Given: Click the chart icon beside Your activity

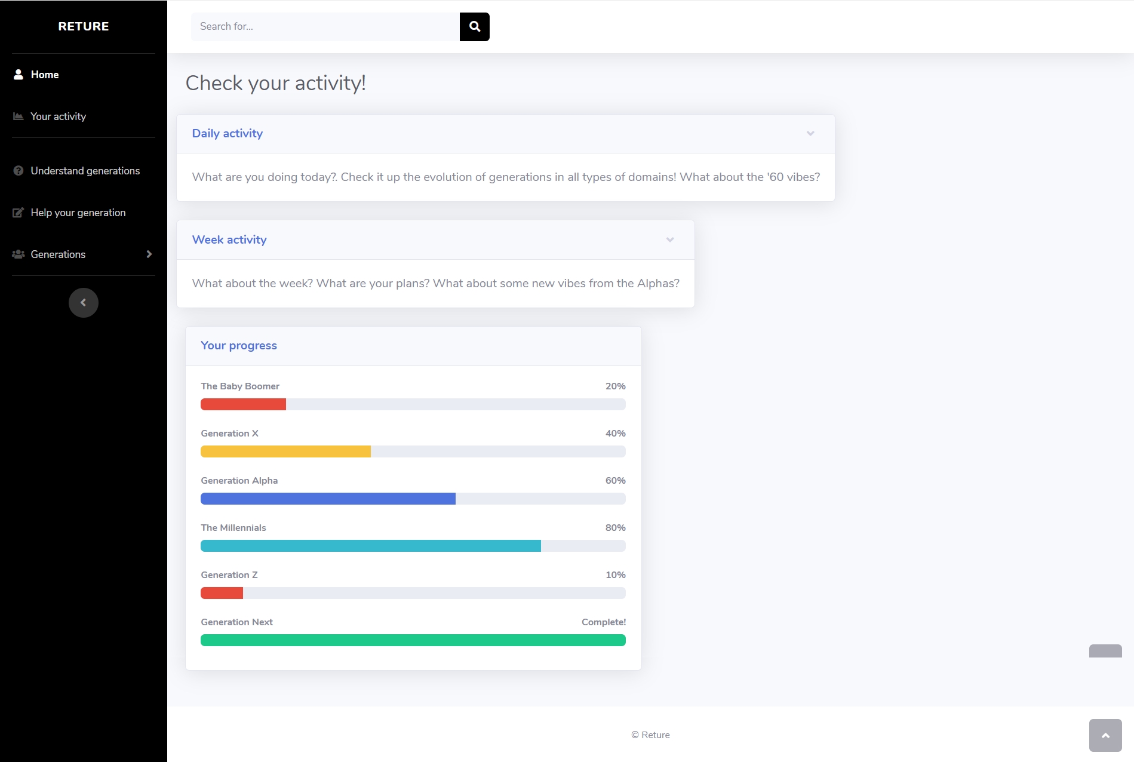Looking at the screenshot, I should pyautogui.click(x=19, y=116).
